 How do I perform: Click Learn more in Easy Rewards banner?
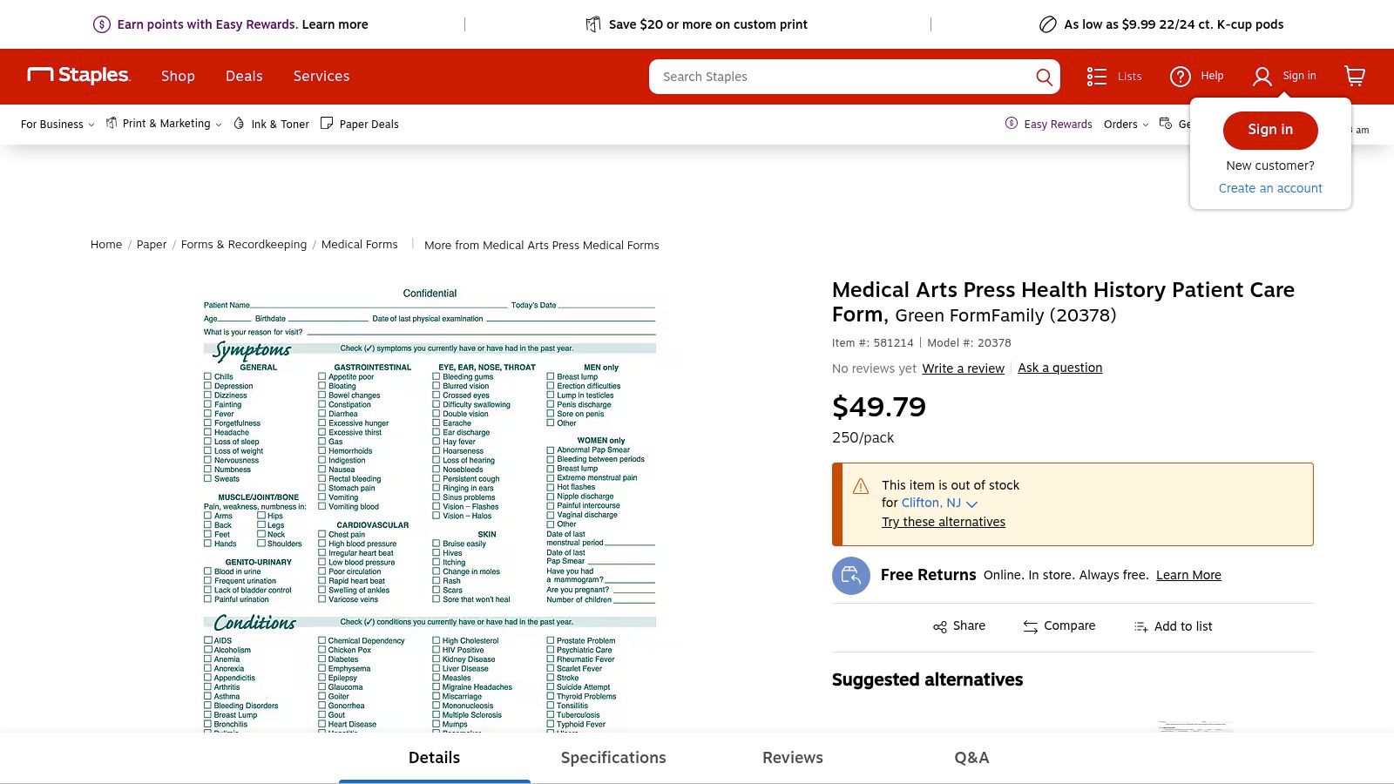coord(335,24)
